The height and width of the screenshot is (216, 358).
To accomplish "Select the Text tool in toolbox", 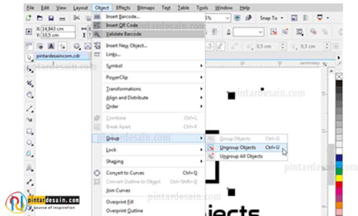I will pos(29,168).
